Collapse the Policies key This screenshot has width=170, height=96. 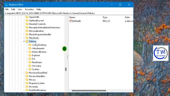[24, 41]
